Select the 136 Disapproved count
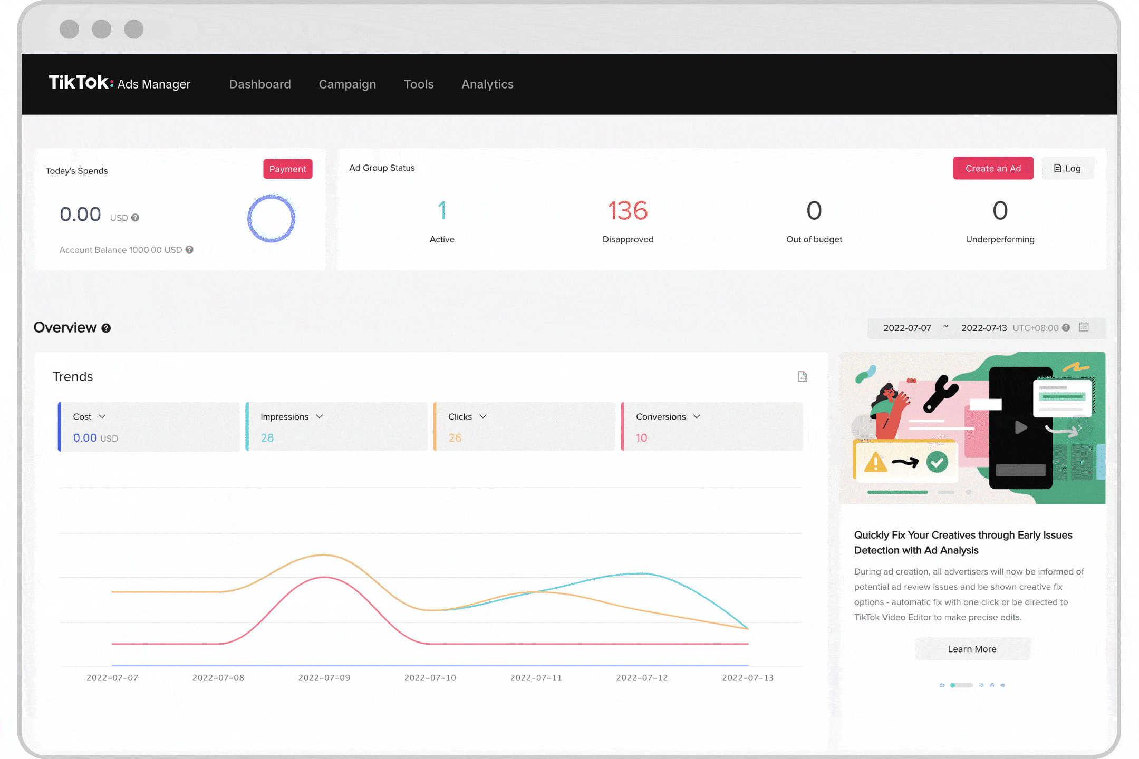Image resolution: width=1139 pixels, height=759 pixels. 628,210
